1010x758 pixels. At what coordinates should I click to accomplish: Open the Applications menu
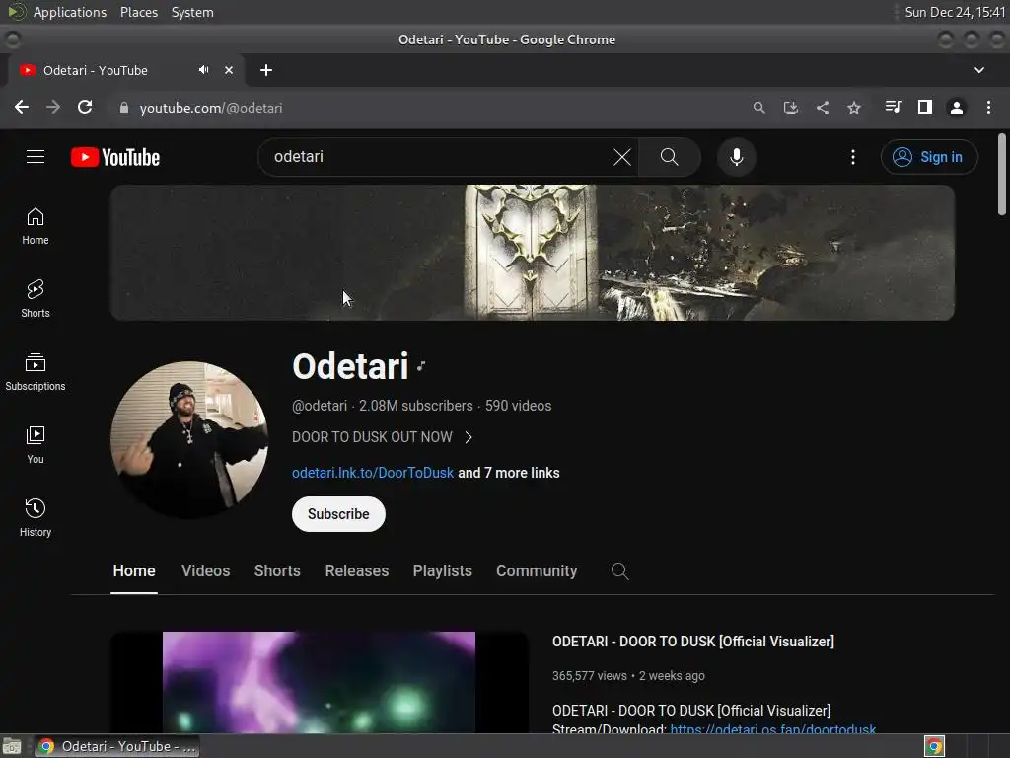[x=70, y=12]
